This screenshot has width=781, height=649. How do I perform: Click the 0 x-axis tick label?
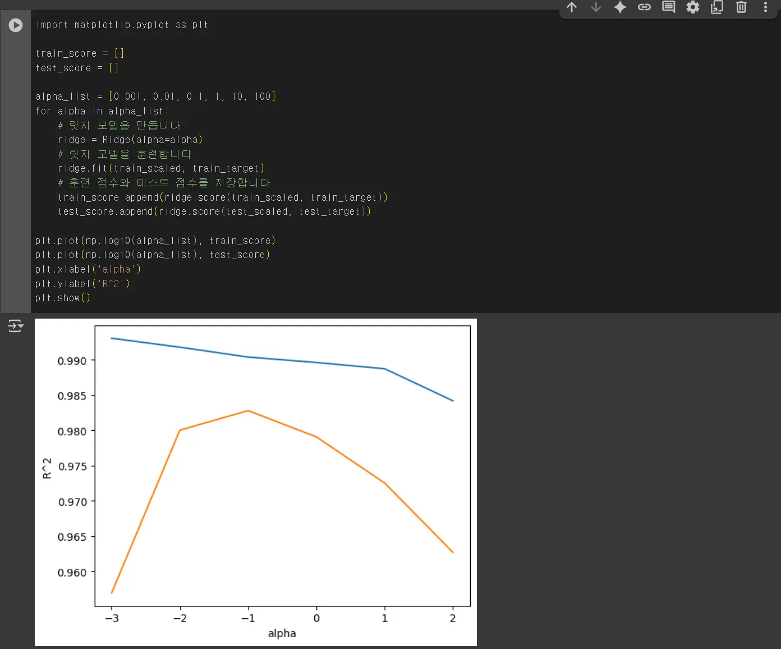(x=316, y=618)
